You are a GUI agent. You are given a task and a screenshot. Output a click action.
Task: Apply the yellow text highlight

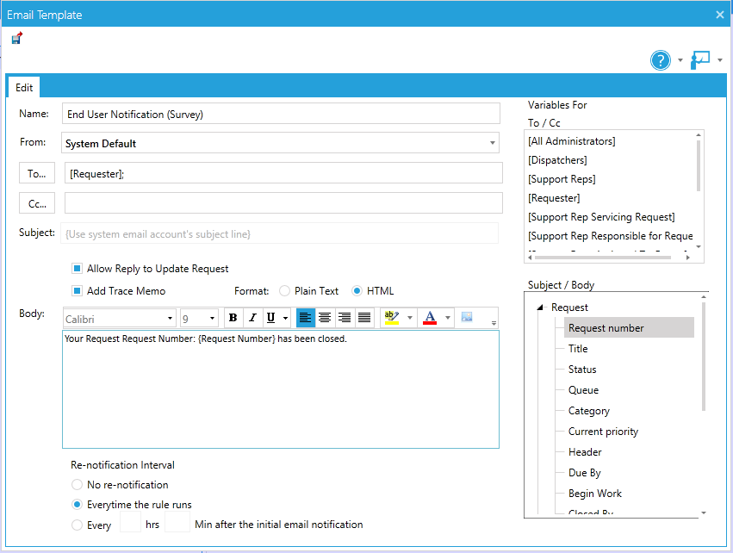click(391, 318)
